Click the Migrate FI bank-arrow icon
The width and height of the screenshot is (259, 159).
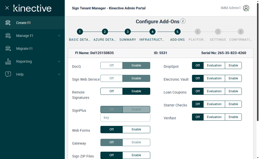[8, 48]
